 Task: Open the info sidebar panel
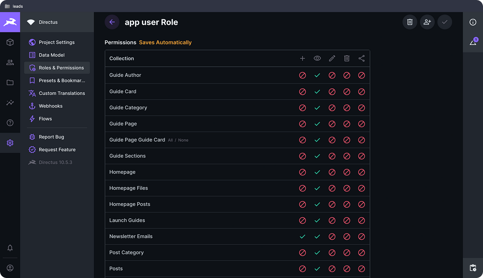(473, 22)
